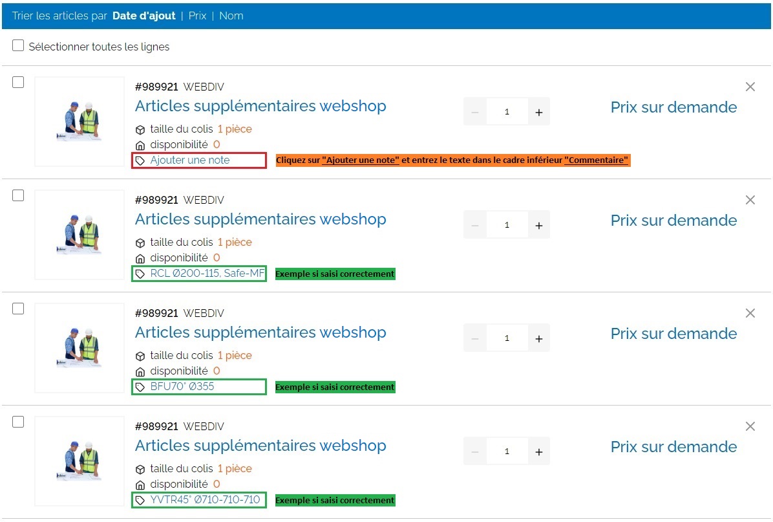Sort articles by Prix

[x=197, y=16]
